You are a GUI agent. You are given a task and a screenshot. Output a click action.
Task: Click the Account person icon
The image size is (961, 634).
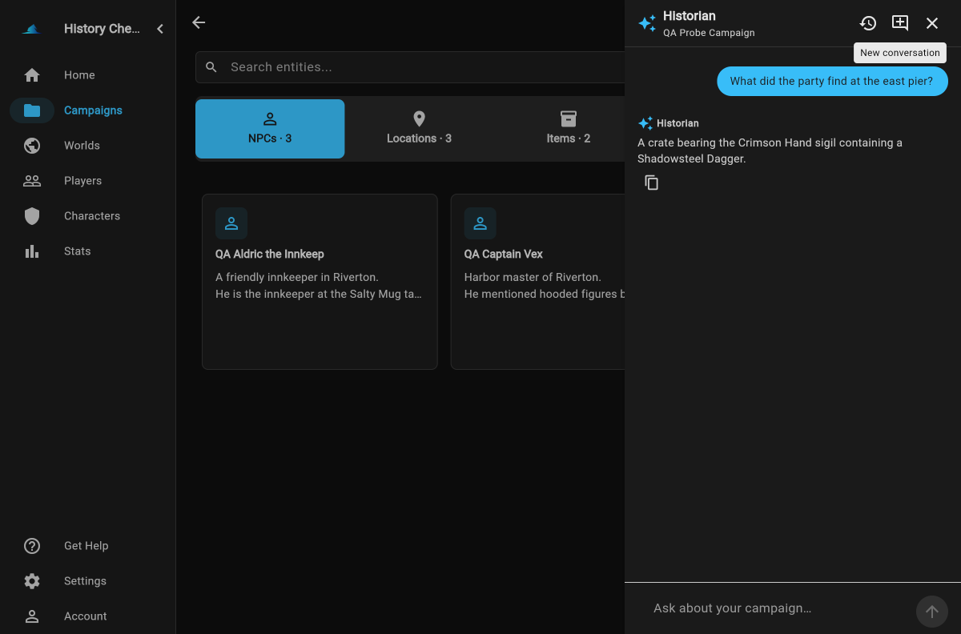point(32,616)
